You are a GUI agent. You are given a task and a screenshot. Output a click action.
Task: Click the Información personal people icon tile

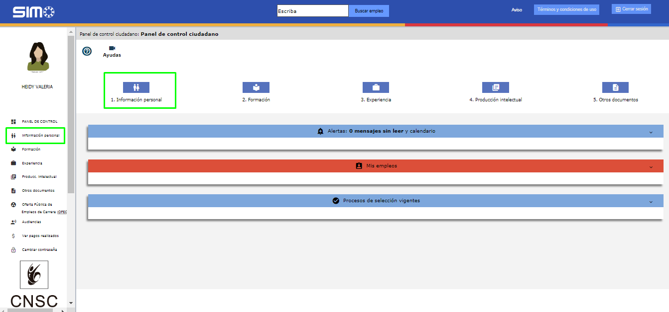136,87
